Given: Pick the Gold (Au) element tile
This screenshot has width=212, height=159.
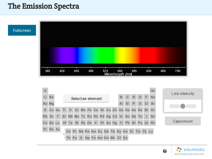Looking at the screenshot, I should click(109, 123).
